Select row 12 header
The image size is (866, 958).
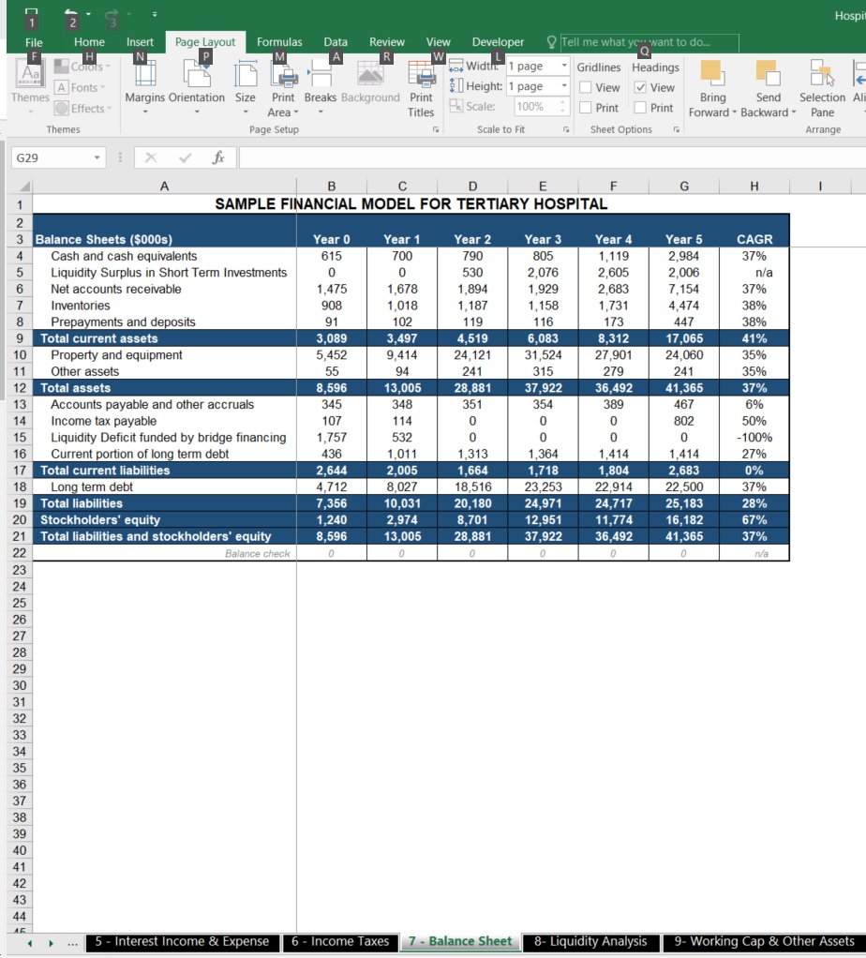click(20, 388)
